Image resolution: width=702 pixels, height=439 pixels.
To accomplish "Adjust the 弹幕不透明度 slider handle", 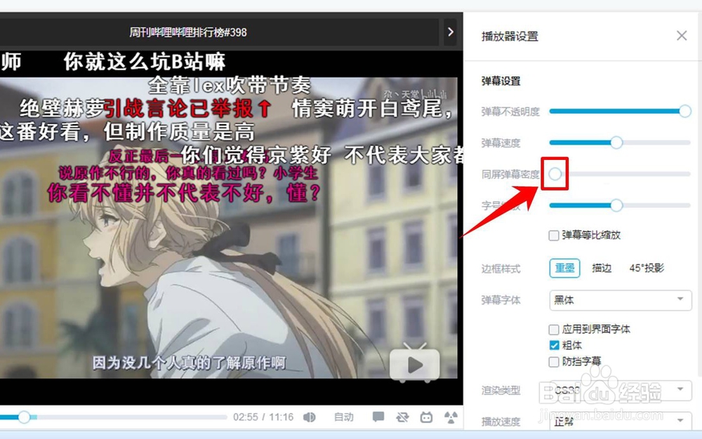I will (684, 111).
